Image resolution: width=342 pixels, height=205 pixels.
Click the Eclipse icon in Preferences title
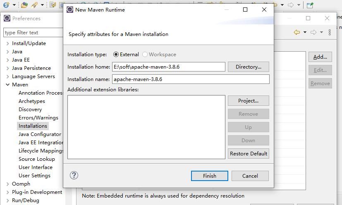(7, 18)
